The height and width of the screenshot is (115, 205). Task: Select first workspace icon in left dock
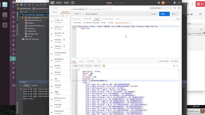[5, 4]
